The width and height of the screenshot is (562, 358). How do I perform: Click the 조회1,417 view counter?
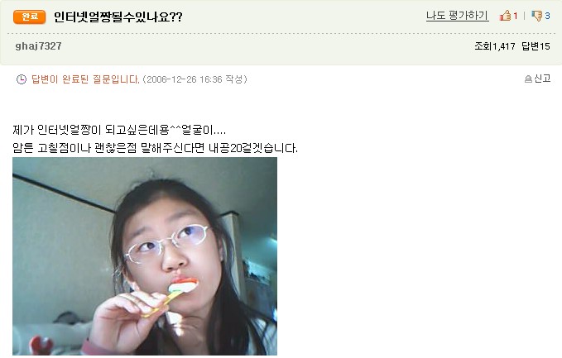coord(495,46)
